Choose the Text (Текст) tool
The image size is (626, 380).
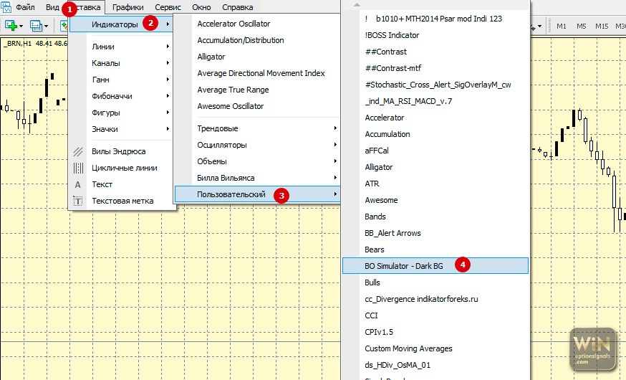pos(102,184)
